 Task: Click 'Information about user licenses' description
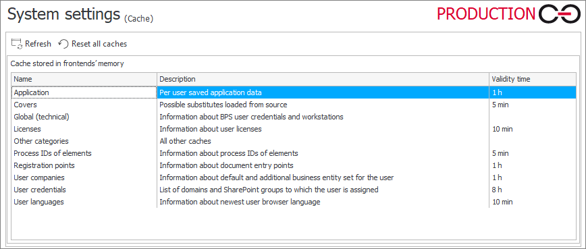click(x=211, y=129)
